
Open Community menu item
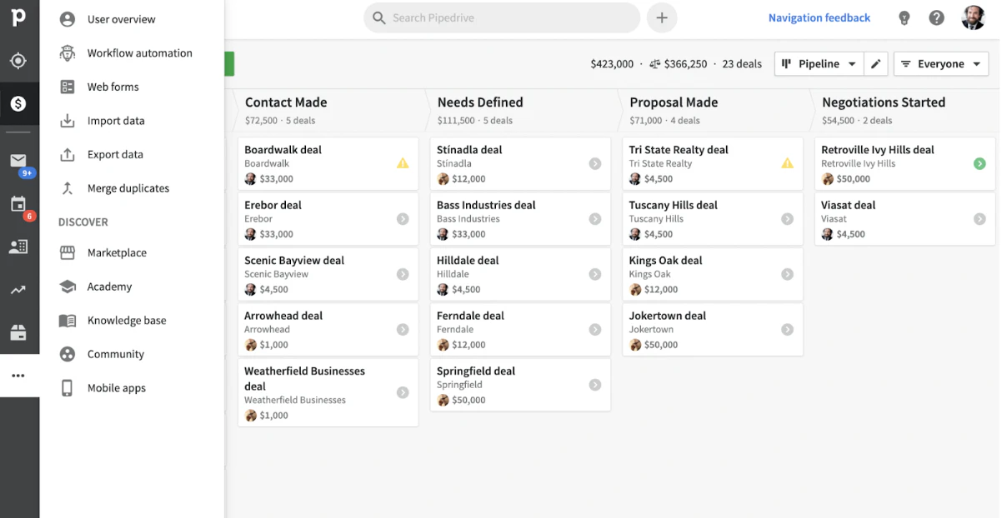click(x=132, y=354)
